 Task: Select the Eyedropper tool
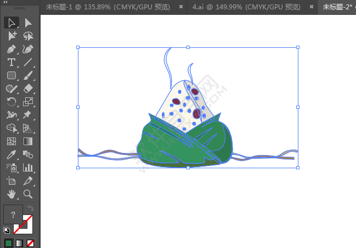tap(11, 155)
